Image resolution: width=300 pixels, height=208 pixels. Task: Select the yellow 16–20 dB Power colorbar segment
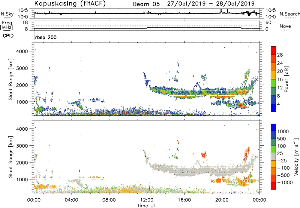pos(273,75)
